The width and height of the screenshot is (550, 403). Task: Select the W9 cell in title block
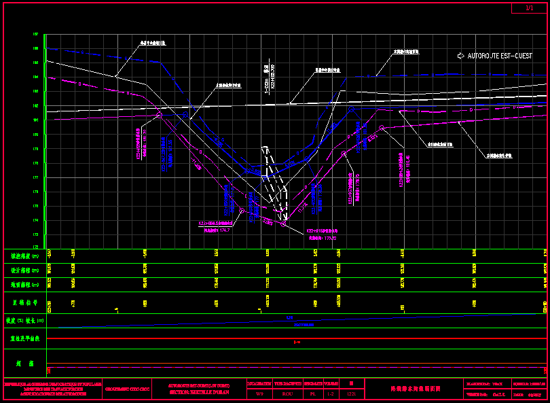point(259,393)
